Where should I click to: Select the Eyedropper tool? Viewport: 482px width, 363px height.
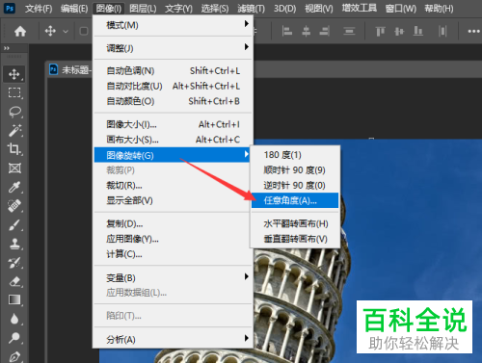(x=14, y=187)
